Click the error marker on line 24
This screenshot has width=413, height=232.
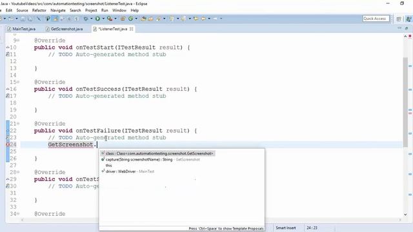(x=8, y=144)
